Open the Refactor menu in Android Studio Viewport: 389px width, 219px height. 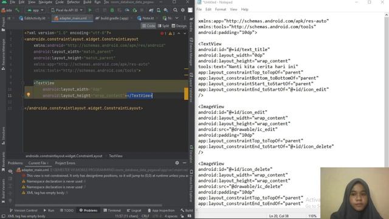74,2
